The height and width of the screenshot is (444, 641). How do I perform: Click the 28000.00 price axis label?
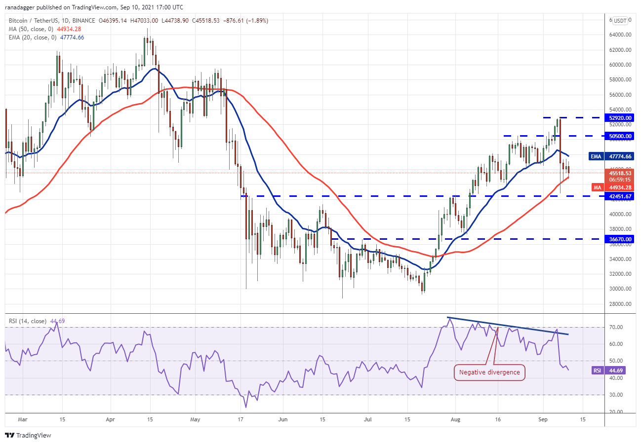point(621,304)
